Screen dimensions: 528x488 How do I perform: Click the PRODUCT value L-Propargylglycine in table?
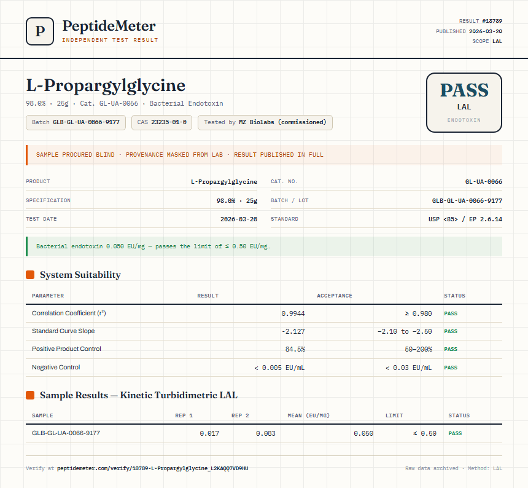[x=224, y=182]
